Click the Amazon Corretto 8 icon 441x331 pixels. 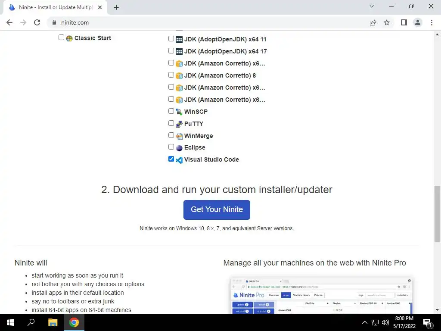click(179, 76)
